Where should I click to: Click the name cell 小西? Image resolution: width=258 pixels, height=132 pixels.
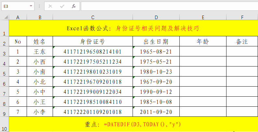coord(40,61)
